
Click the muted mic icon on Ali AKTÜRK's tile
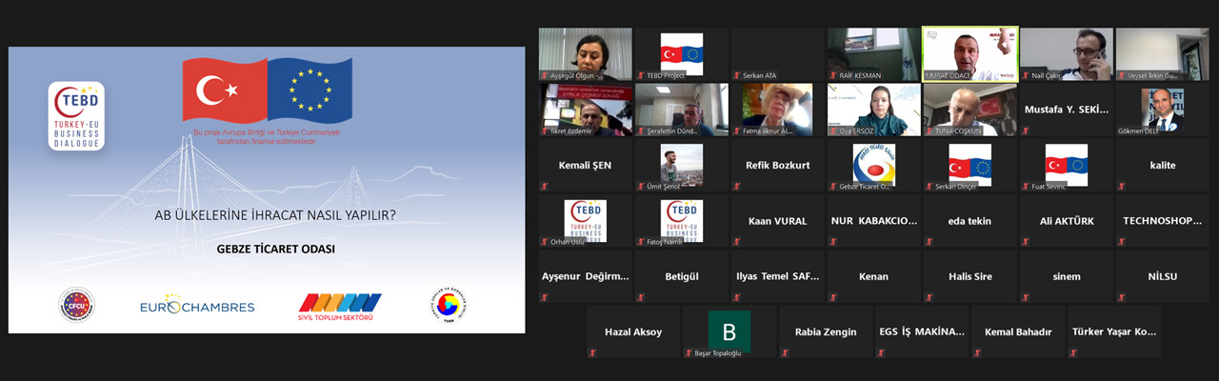coord(1025,242)
